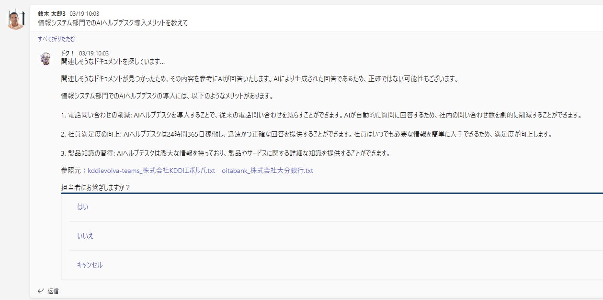Image resolution: width=603 pixels, height=300 pixels.
Task: Choose はい to connect to staff
Action: (x=82, y=207)
